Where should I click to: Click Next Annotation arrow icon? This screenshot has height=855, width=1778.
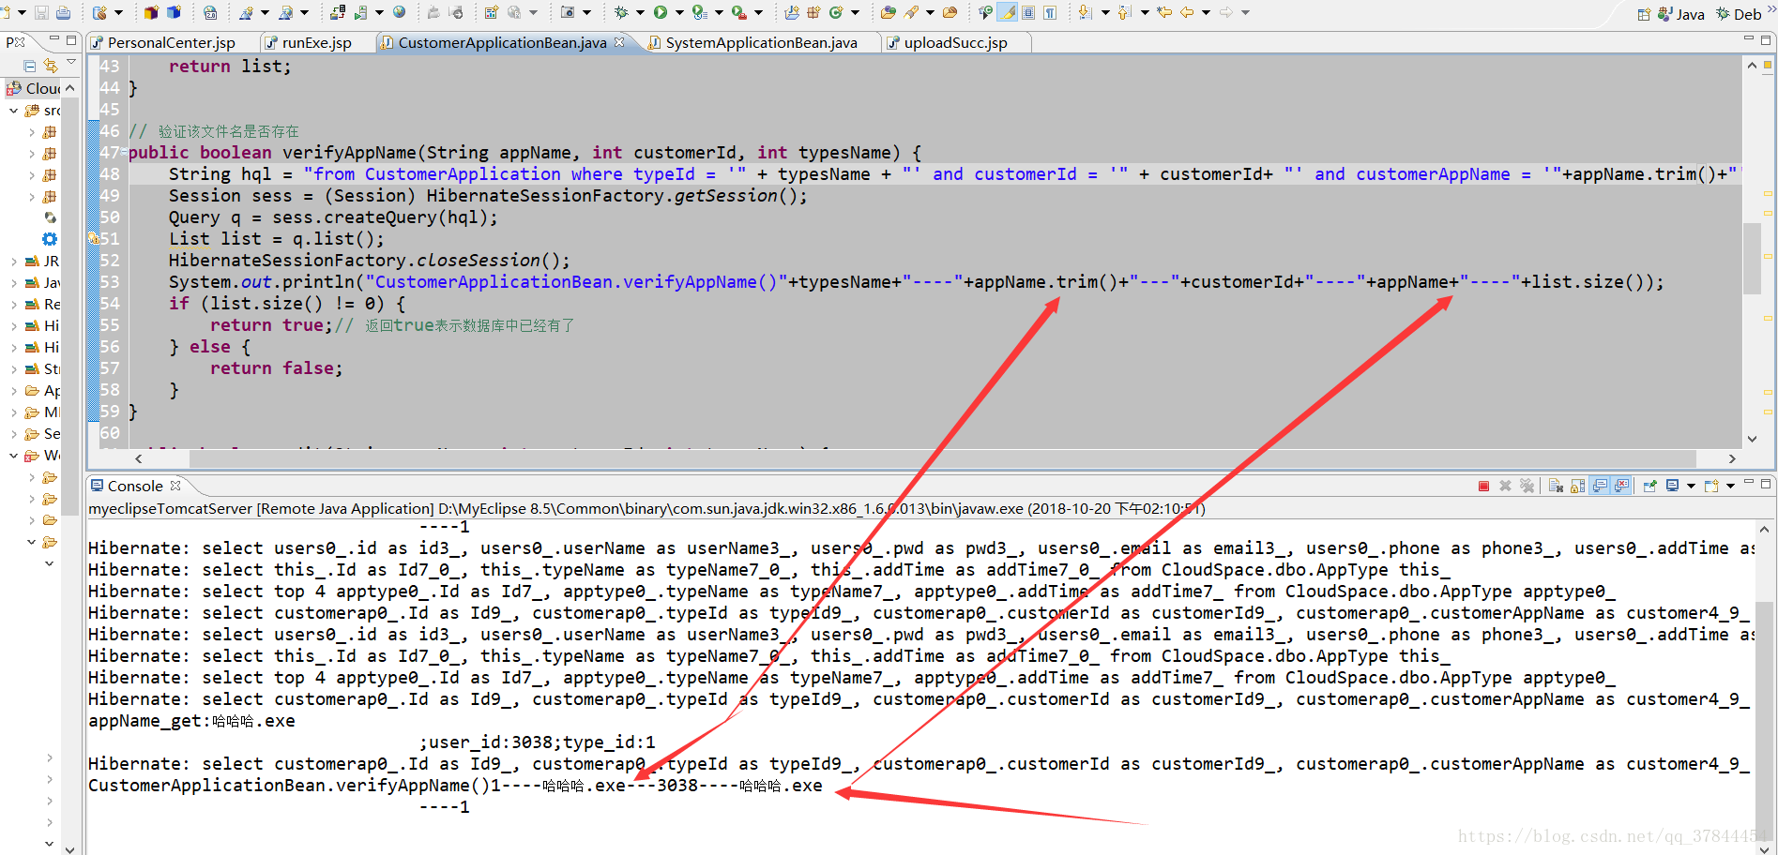(x=1086, y=12)
